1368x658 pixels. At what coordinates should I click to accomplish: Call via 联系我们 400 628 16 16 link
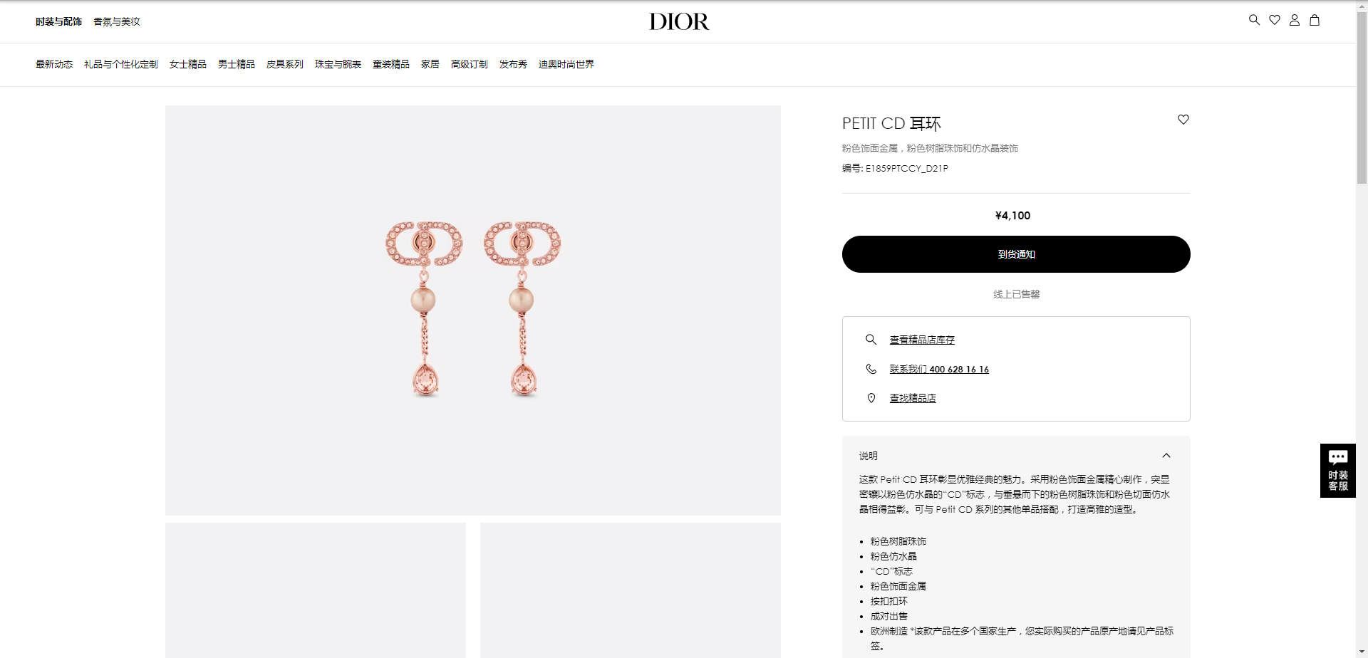click(x=939, y=369)
